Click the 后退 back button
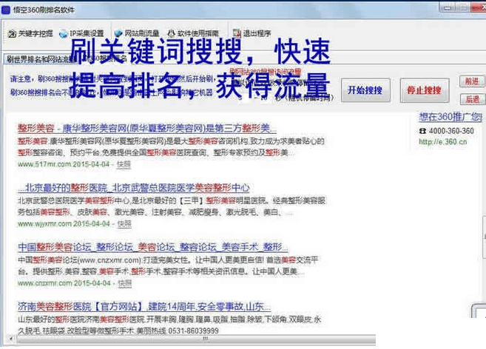486x349 pixels. click(x=471, y=99)
